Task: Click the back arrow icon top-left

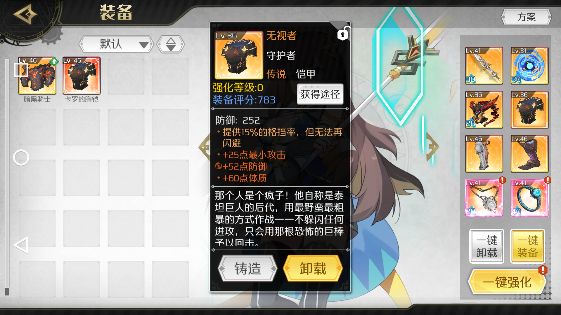Action: 25,15
